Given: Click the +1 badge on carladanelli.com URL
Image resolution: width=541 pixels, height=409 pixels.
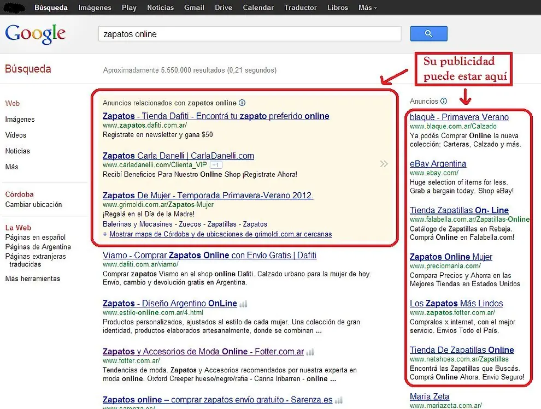Looking at the screenshot, I should pos(216,165).
